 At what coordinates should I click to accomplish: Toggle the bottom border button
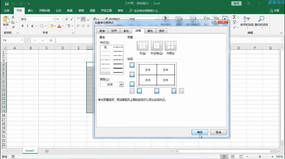(x=132, y=84)
